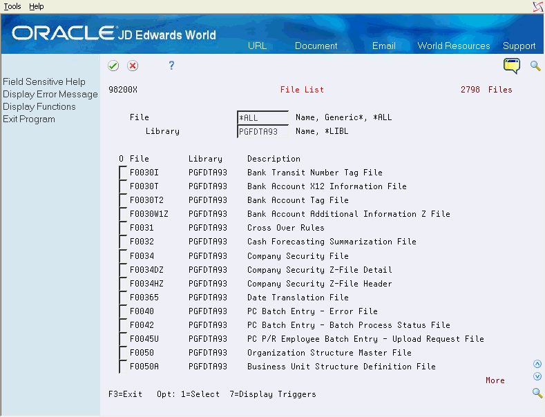Image resolution: width=545 pixels, height=417 pixels.
Task: Click 'Cash Forecasting Summarization File' description
Action: pos(332,242)
